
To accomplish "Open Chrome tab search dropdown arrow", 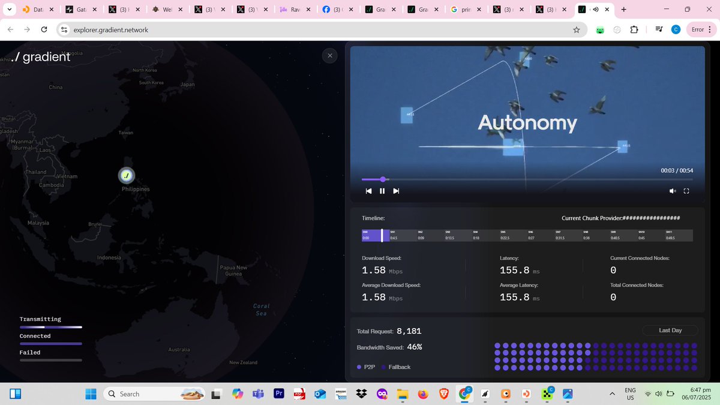I will (9, 10).
